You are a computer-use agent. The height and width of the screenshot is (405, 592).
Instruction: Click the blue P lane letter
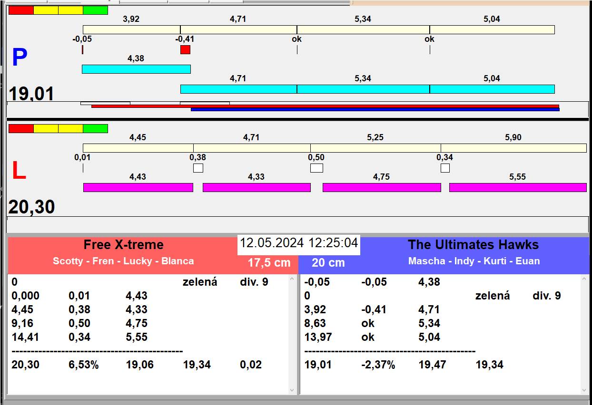point(20,58)
